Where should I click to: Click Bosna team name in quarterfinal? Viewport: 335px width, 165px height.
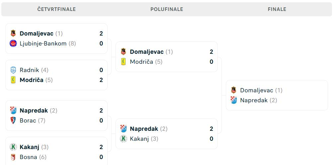[x=29, y=157]
